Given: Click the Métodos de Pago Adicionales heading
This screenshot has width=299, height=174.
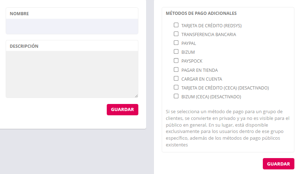Looking at the screenshot, I should [x=201, y=13].
